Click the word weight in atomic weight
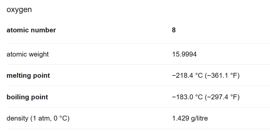The height and width of the screenshot is (131, 270). tap(38, 54)
